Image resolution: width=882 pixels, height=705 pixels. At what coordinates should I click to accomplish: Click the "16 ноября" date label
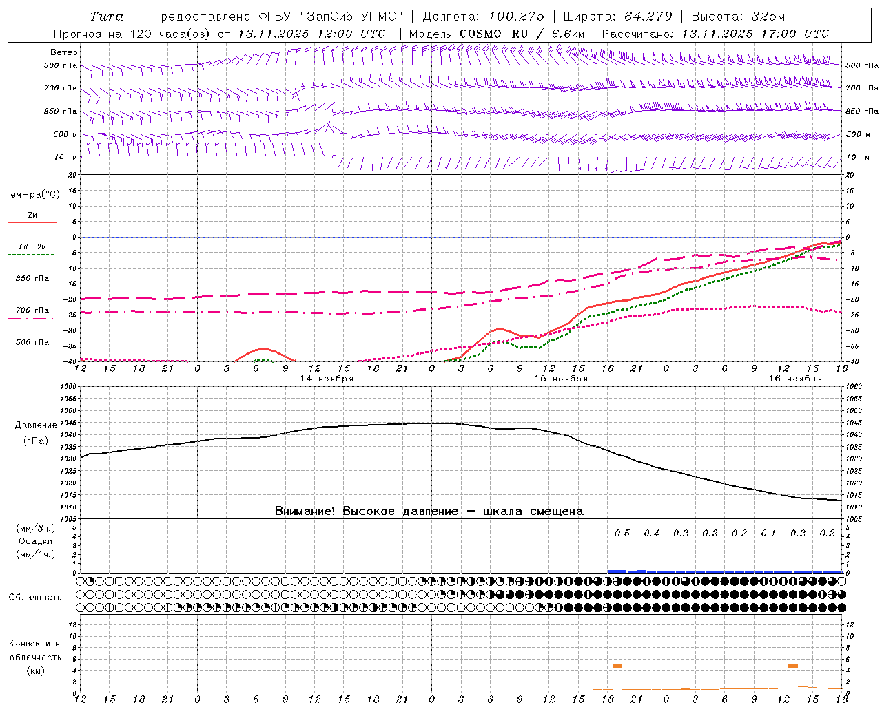pos(795,379)
